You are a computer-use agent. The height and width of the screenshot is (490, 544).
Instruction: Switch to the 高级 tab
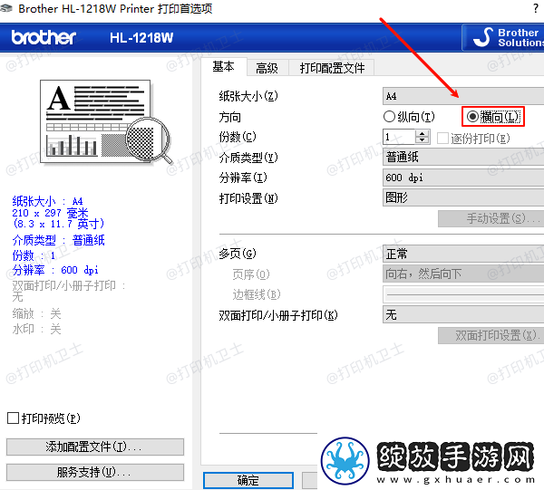(x=267, y=68)
